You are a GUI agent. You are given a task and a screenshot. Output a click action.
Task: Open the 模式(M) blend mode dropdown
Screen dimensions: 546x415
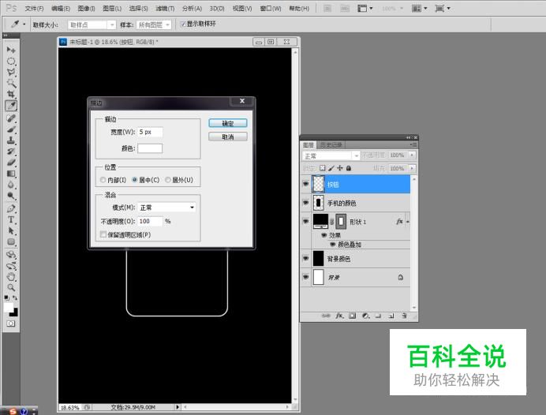(166, 207)
